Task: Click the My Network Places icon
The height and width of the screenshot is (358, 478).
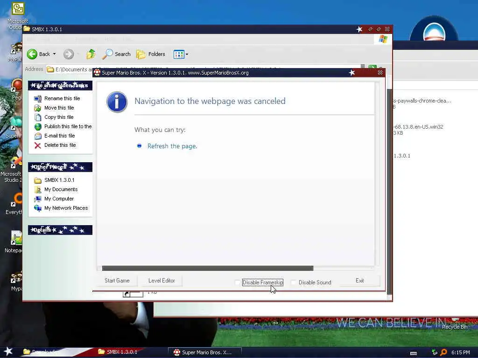Action: 38,208
